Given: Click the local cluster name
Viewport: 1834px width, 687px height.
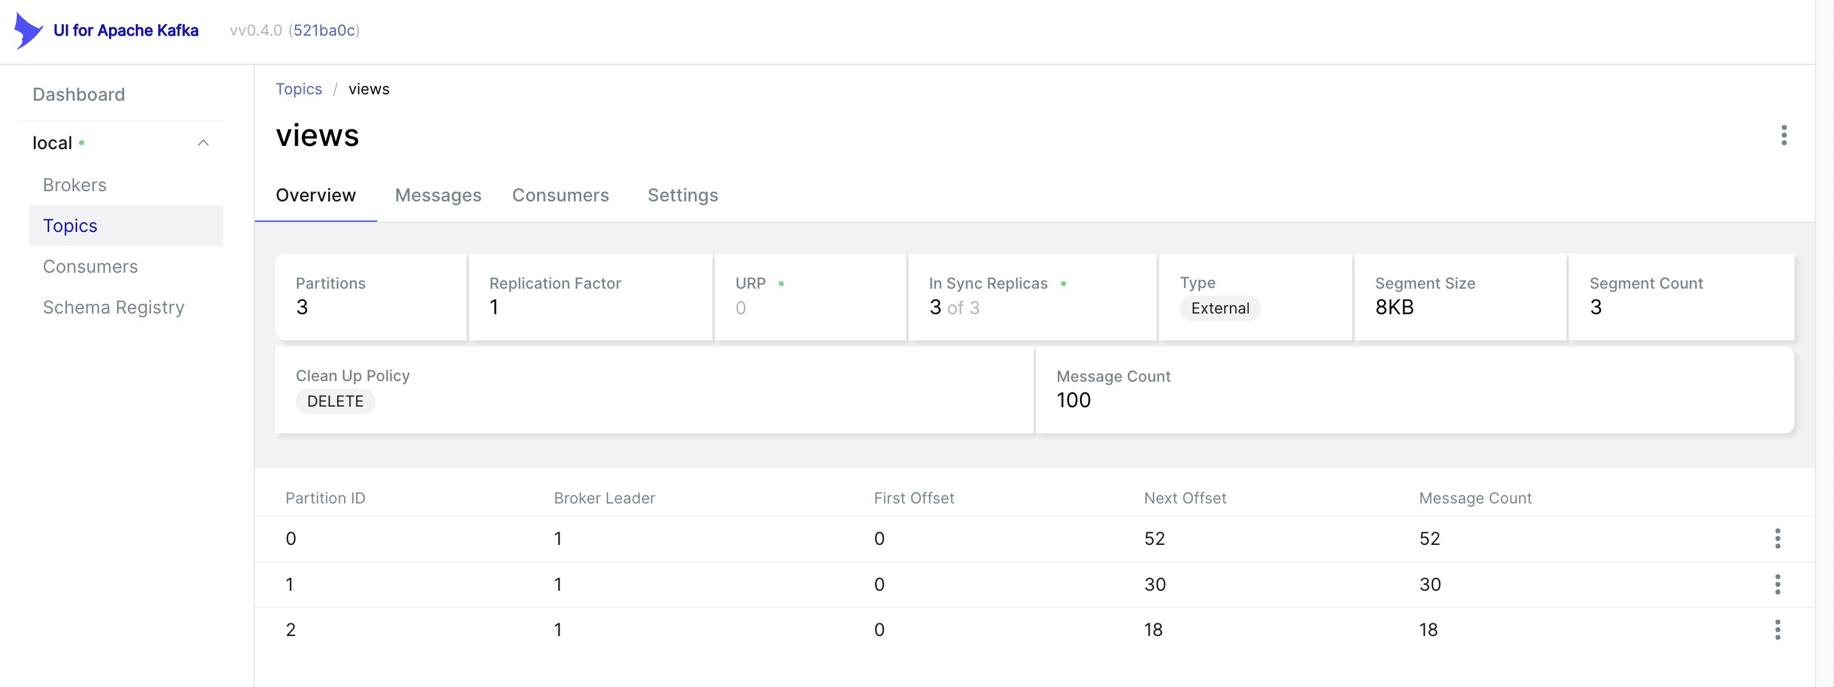Looking at the screenshot, I should pyautogui.click(x=53, y=143).
